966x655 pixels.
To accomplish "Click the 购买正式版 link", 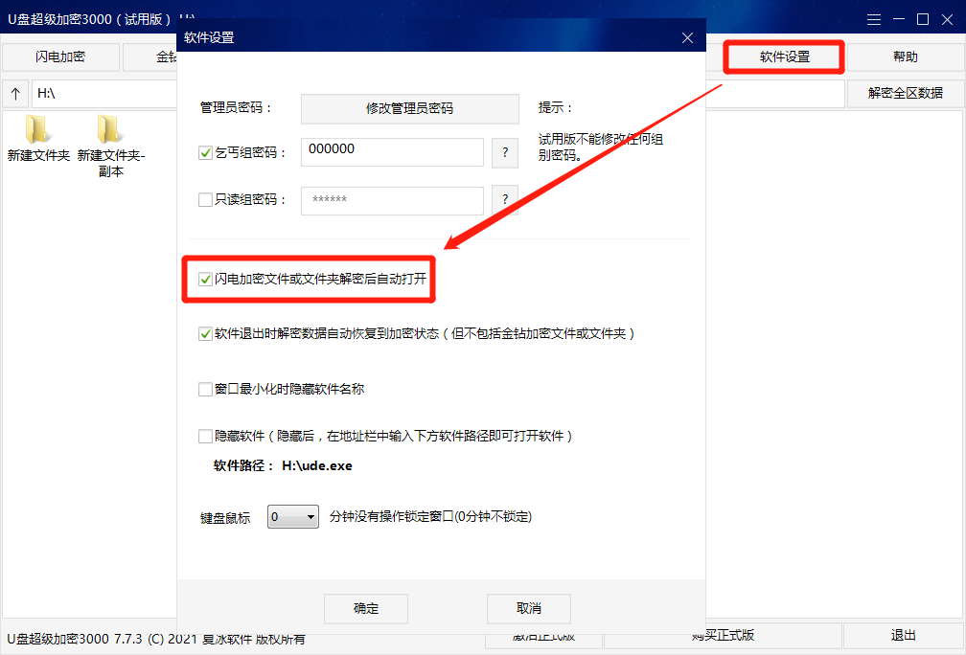I will pos(723,634).
